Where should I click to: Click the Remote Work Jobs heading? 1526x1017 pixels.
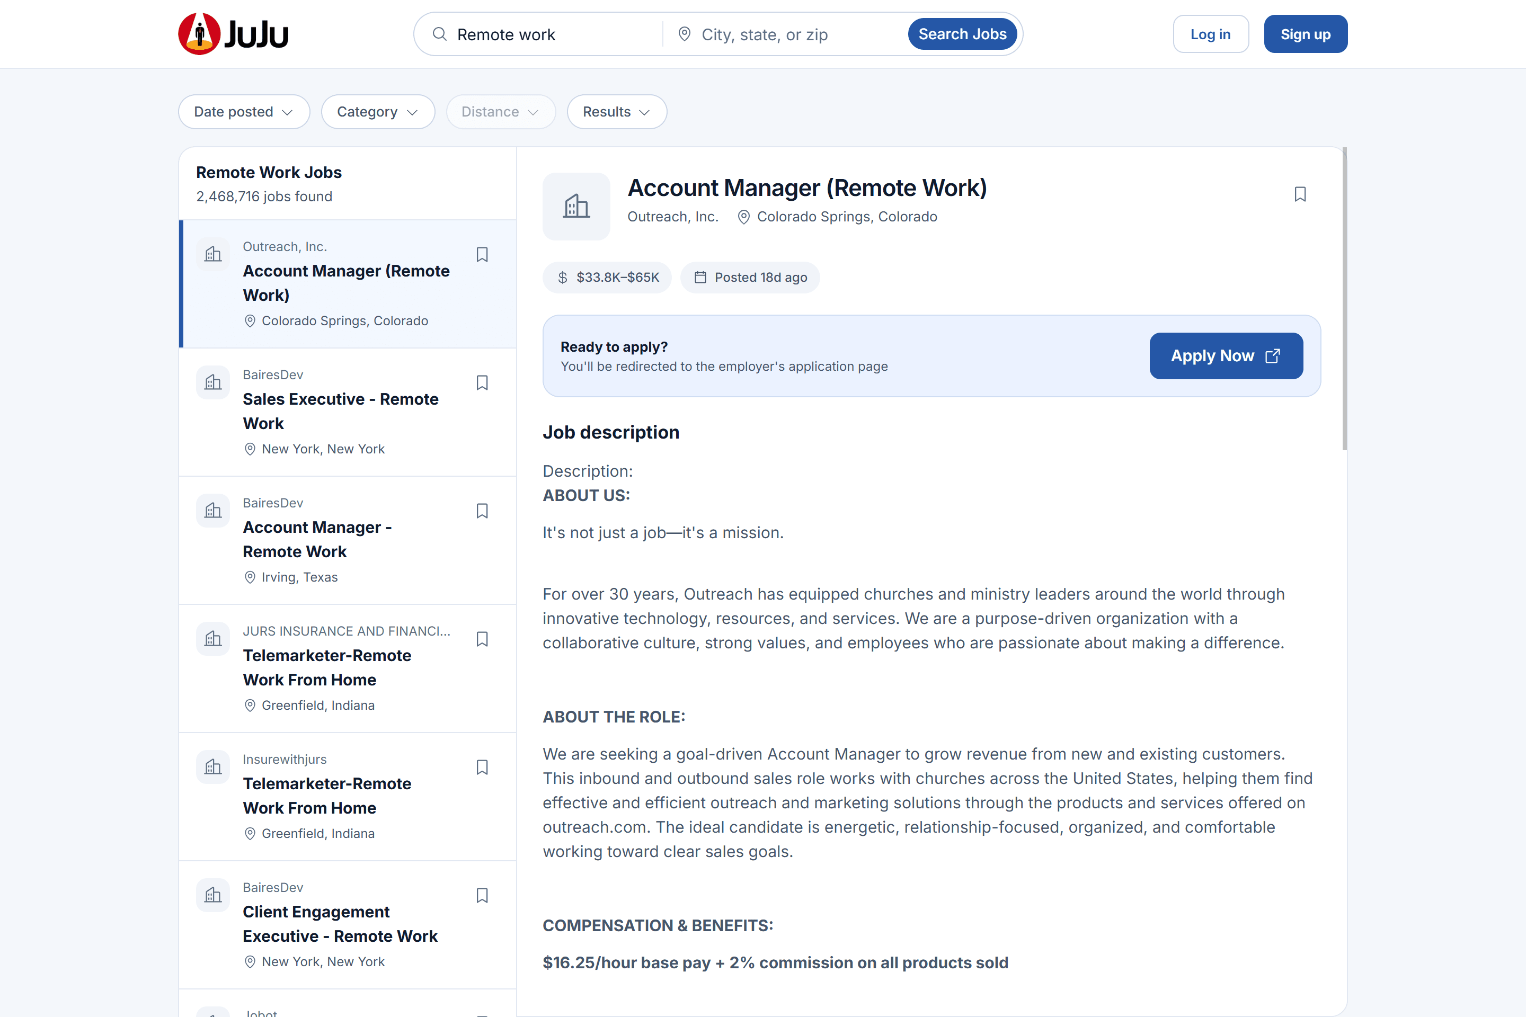pyautogui.click(x=269, y=172)
